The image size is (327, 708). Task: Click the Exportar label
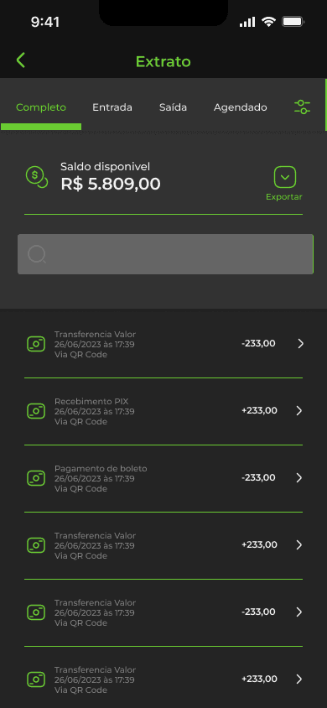click(284, 197)
